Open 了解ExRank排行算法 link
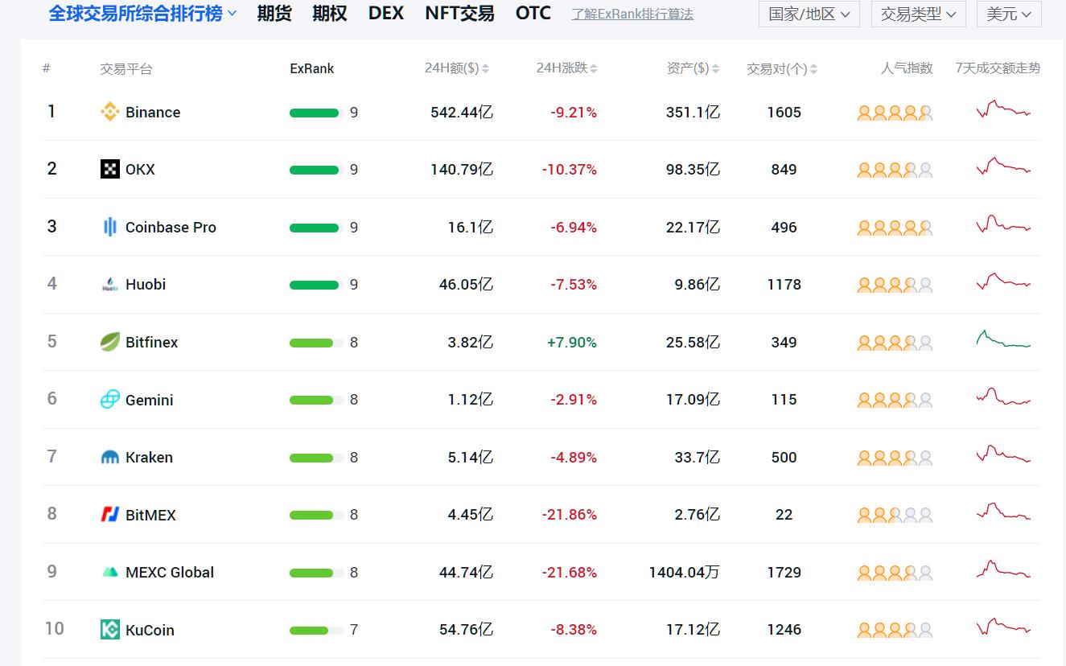 click(632, 14)
